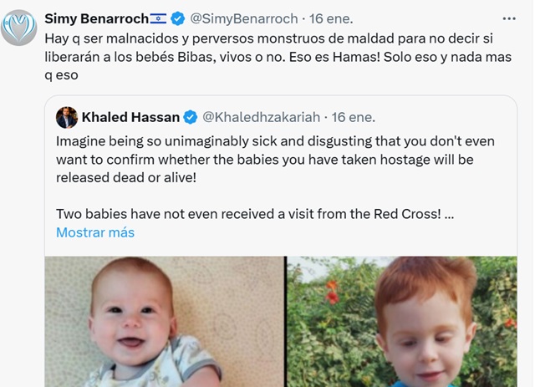Click the quoted tweet's "16 ene." timestamp
The width and height of the screenshot is (535, 387).
coord(353,117)
